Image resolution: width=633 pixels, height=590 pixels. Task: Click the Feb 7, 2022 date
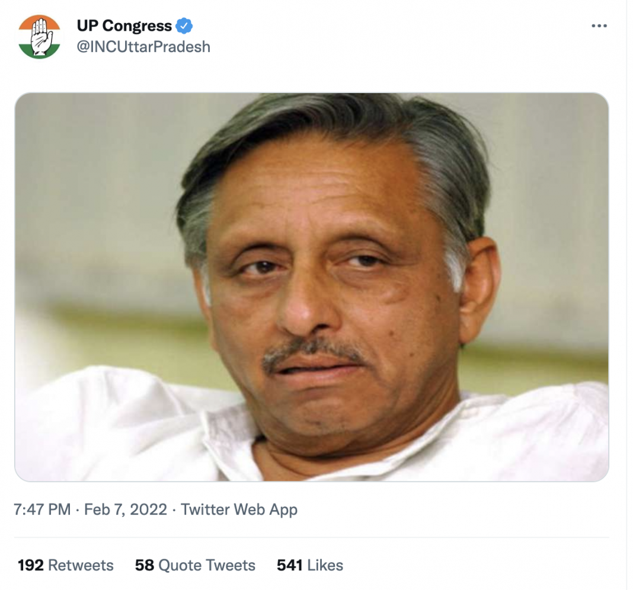pyautogui.click(x=126, y=509)
